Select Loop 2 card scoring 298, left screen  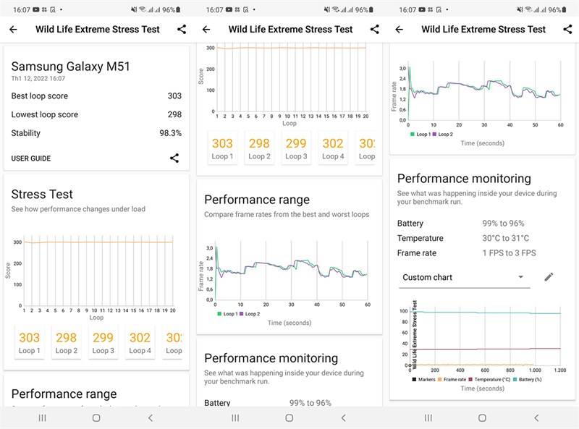coord(67,342)
